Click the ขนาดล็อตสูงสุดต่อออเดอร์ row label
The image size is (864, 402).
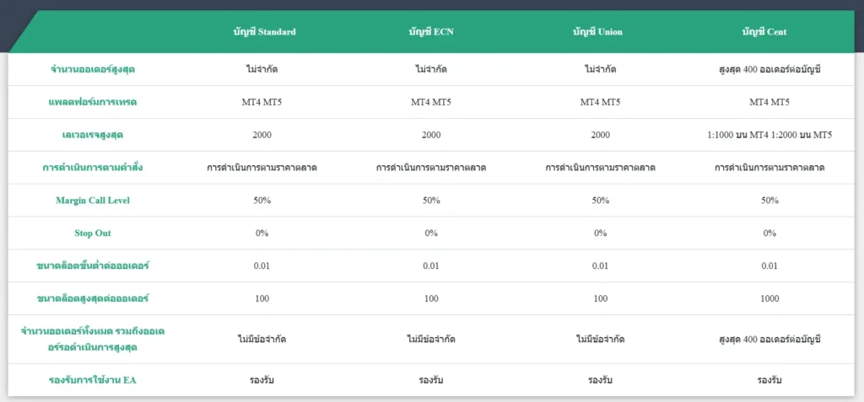pos(93,299)
